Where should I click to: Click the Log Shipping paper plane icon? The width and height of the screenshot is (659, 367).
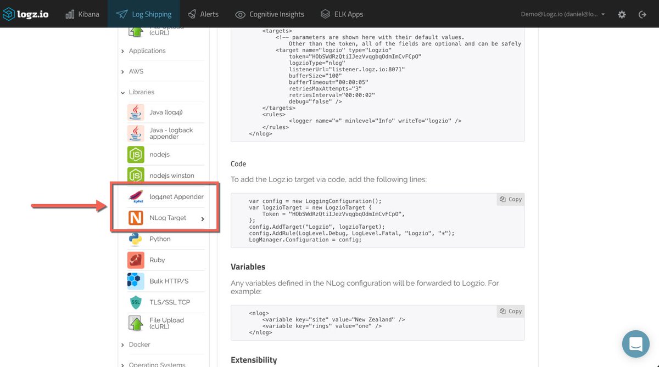point(121,14)
